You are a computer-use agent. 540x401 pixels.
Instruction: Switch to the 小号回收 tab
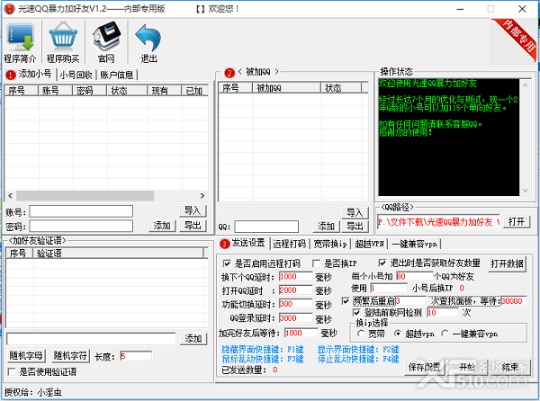76,75
